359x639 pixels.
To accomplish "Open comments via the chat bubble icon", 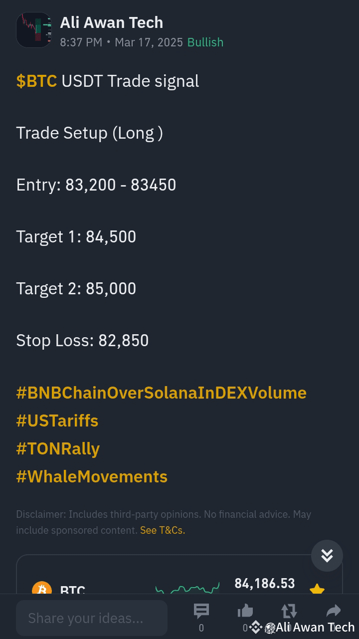I will (x=201, y=611).
